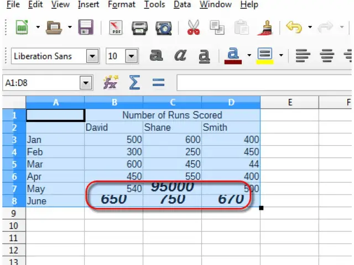This screenshot has width=354, height=265.
Task: Click the Save floppy disk icon
Action: (x=86, y=27)
